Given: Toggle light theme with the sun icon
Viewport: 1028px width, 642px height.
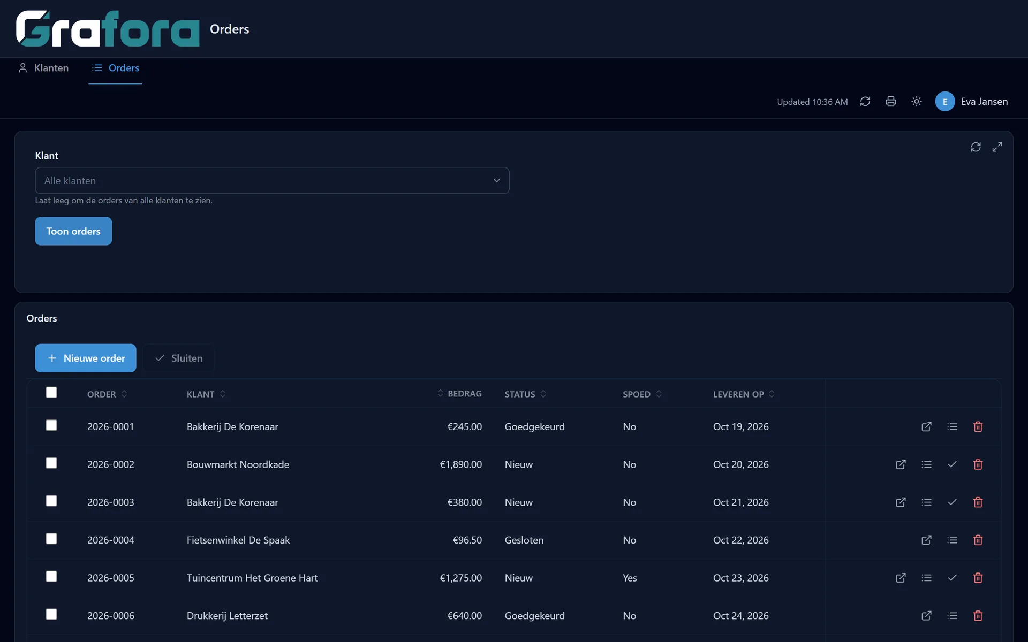Looking at the screenshot, I should [917, 102].
